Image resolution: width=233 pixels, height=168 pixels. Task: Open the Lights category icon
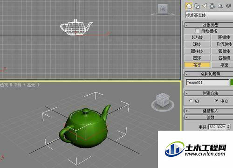tap(205, 6)
